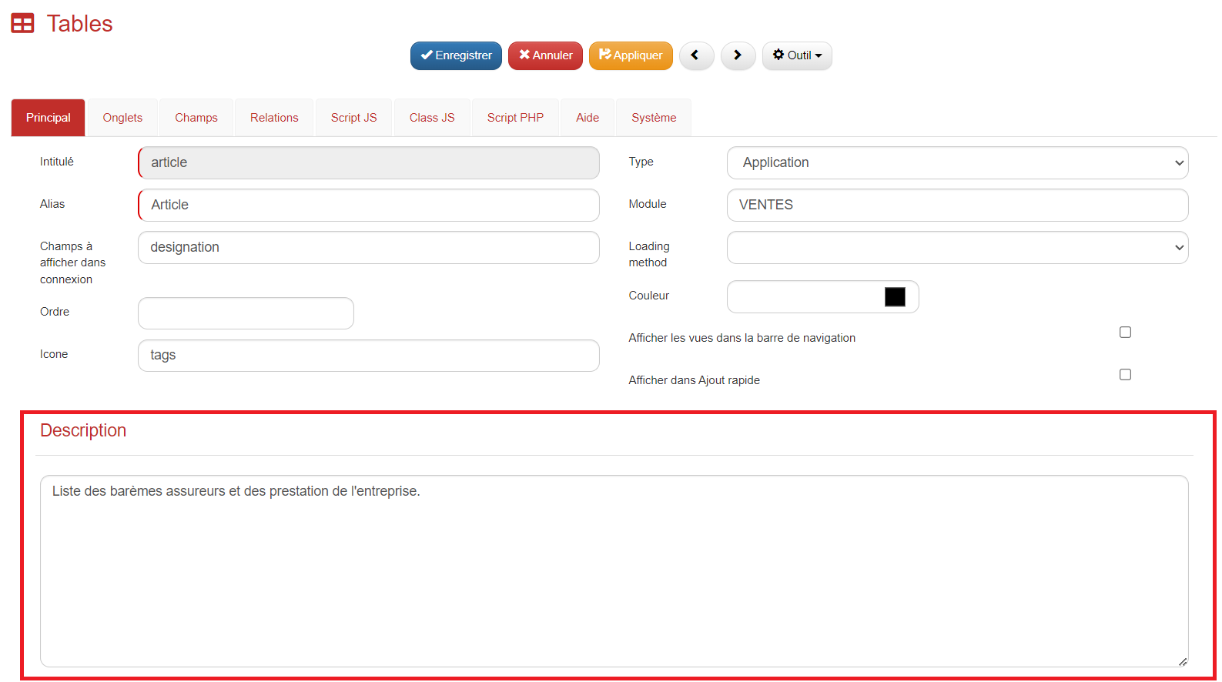Click the Alias label
1222x682 pixels.
pyautogui.click(x=52, y=204)
